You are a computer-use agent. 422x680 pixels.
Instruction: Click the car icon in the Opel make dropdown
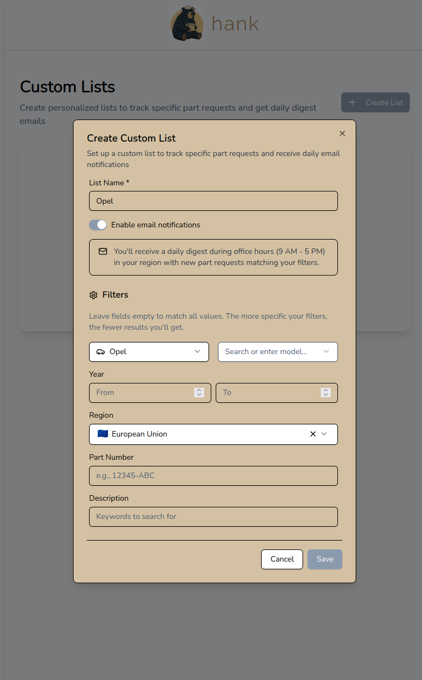[100, 351]
